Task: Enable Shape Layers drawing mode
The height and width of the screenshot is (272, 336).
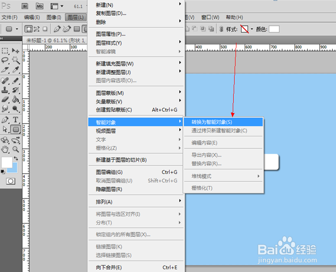Action: [x=28, y=29]
